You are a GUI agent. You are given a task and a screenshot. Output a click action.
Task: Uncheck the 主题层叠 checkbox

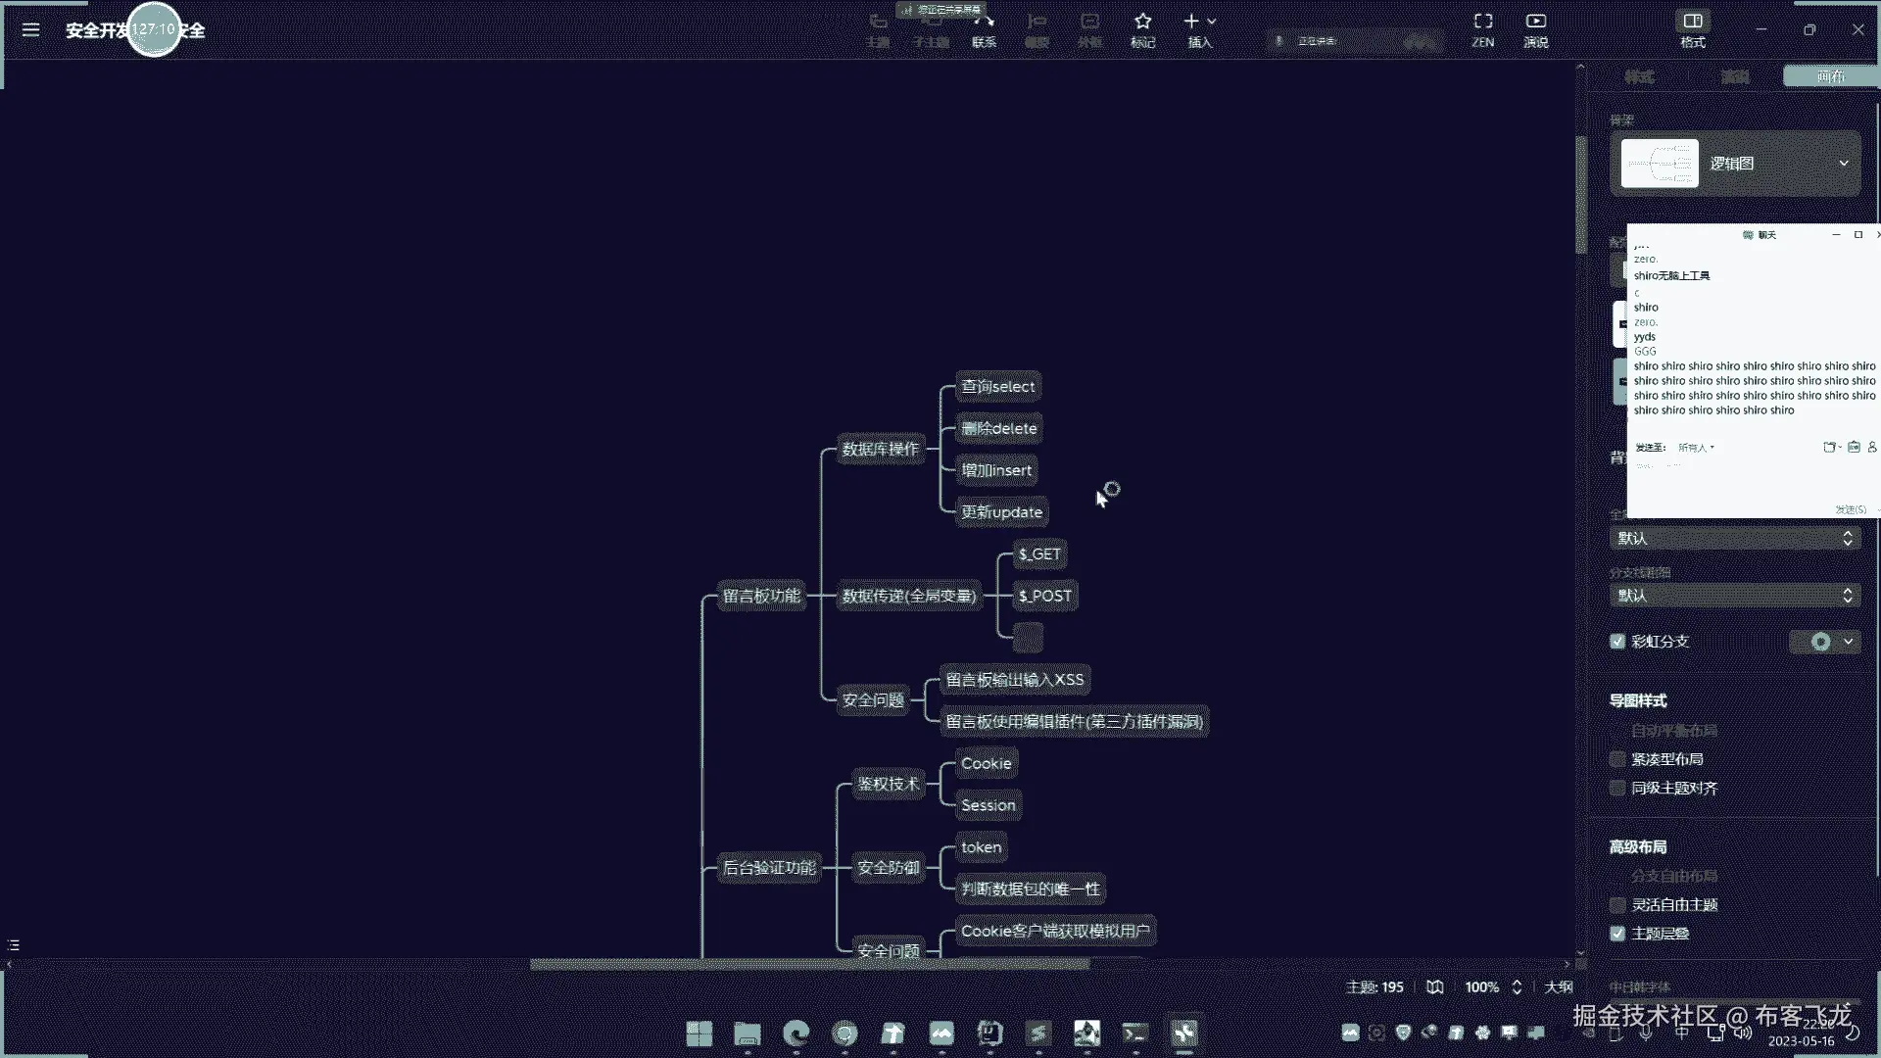(1617, 934)
